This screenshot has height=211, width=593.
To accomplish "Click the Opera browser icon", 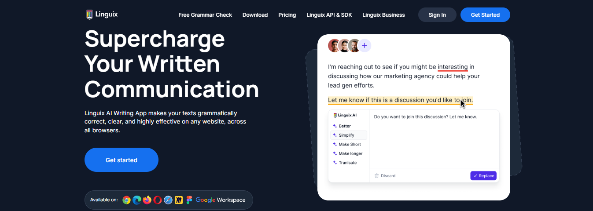I will point(158,200).
